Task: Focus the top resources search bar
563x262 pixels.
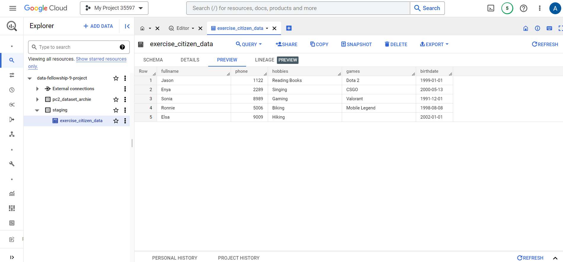Action: (298, 8)
